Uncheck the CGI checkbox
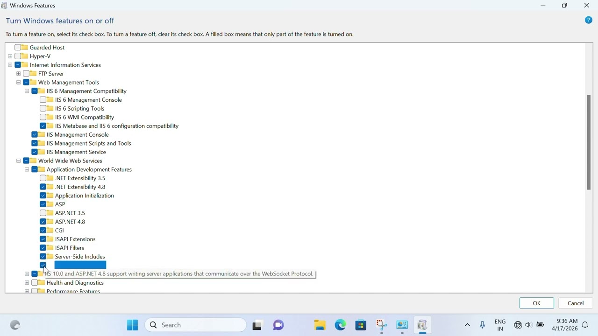This screenshot has width=598, height=336. pyautogui.click(x=43, y=231)
